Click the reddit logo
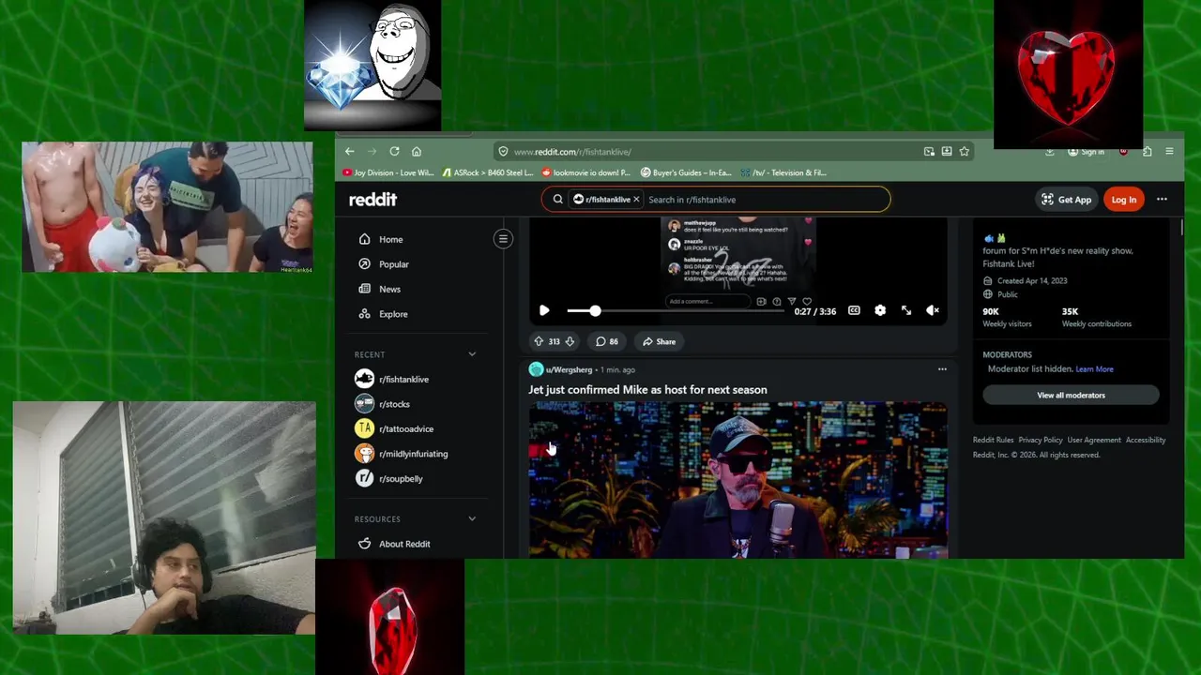 372,199
